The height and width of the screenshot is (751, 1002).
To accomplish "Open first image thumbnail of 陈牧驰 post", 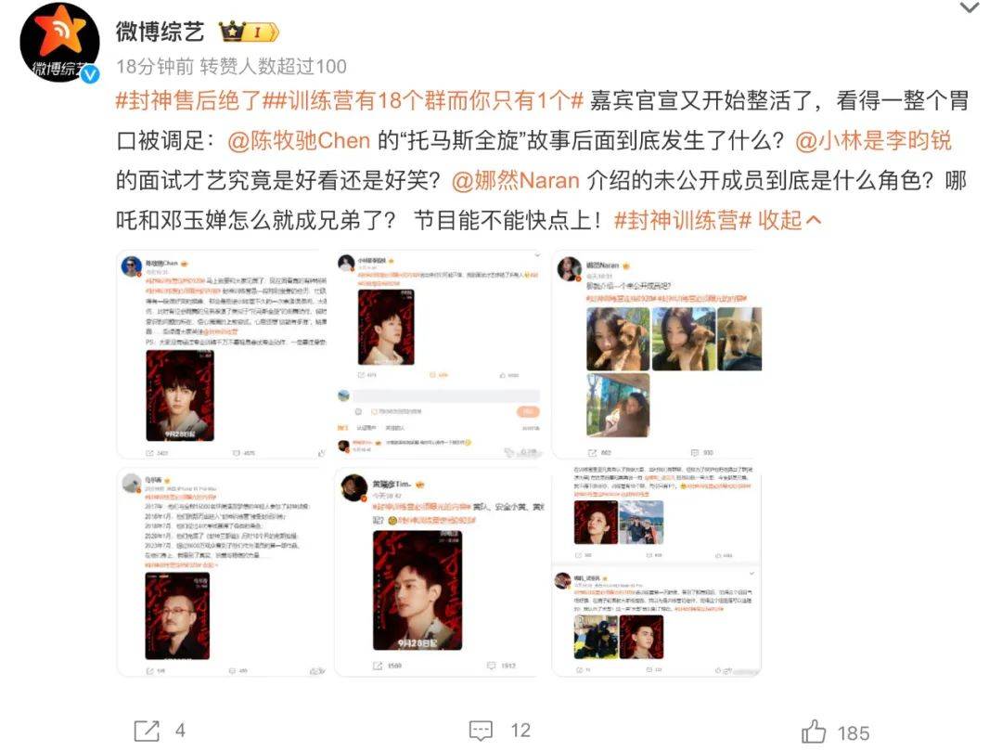I will [x=222, y=355].
